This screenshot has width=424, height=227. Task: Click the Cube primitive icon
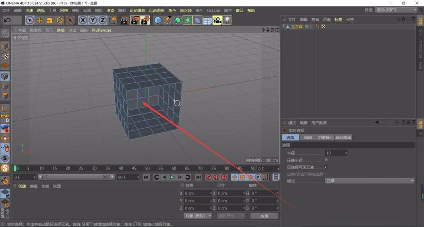pyautogui.click(x=158, y=20)
